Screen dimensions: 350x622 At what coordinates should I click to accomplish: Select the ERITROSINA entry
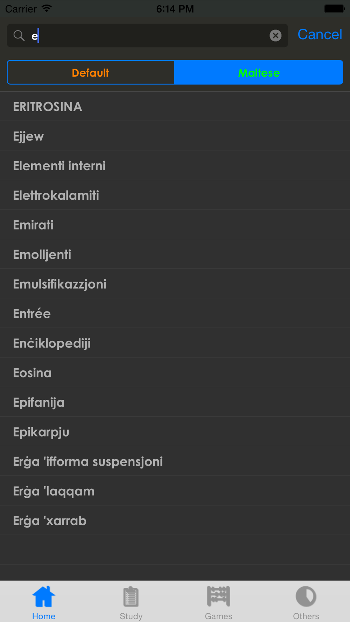click(x=175, y=106)
